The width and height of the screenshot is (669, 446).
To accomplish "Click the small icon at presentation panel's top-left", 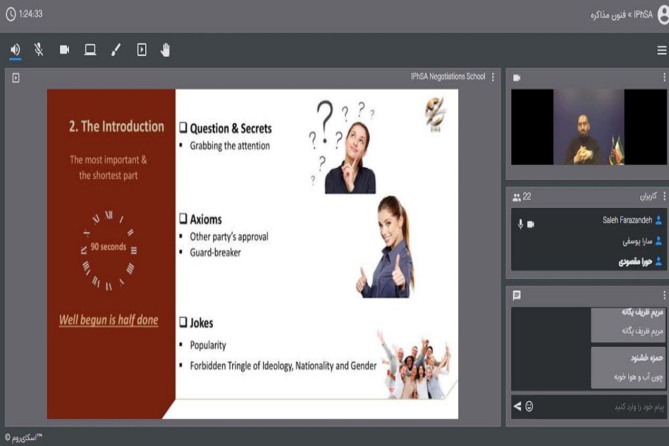I will (16, 78).
